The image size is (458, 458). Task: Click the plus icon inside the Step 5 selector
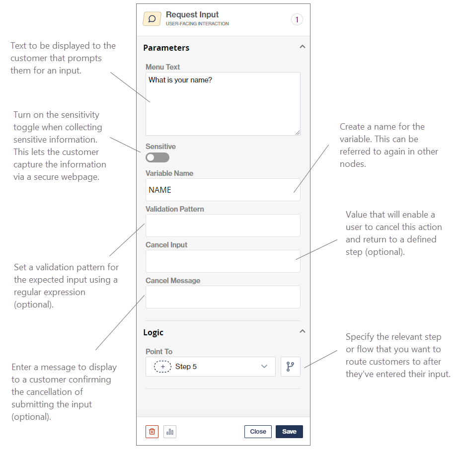tap(162, 367)
